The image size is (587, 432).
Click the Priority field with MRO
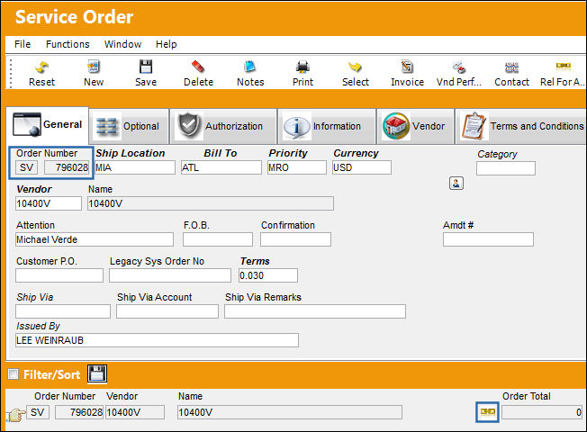click(x=297, y=167)
